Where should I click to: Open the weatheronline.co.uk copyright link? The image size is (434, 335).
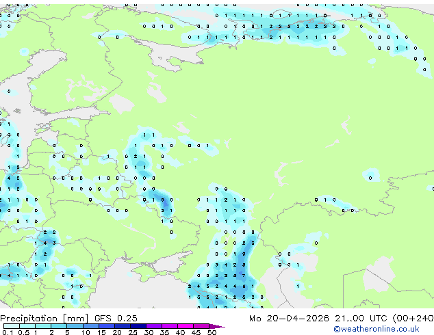[376, 329]
